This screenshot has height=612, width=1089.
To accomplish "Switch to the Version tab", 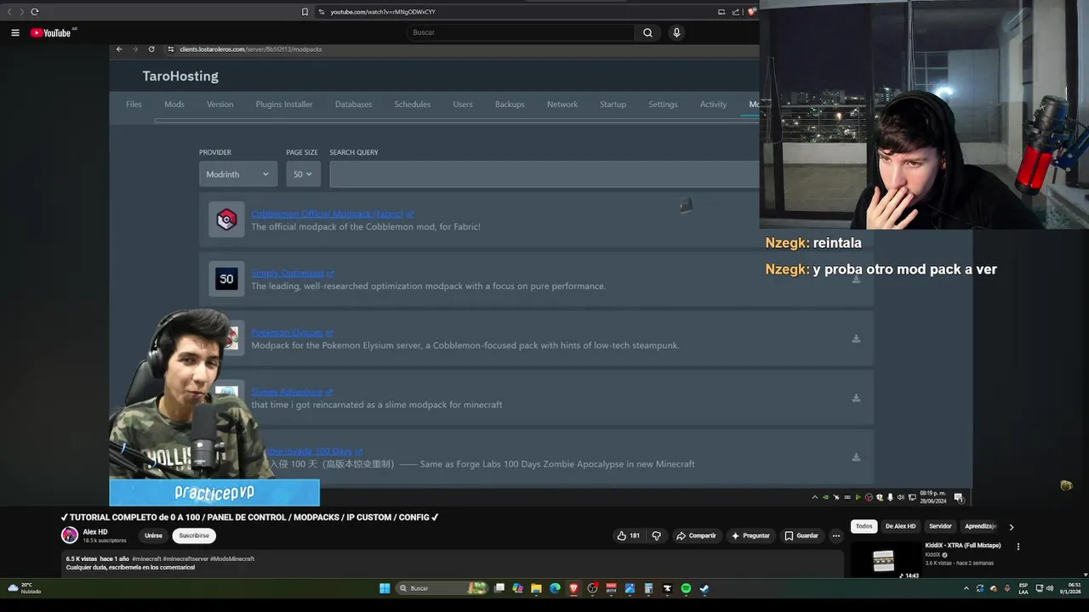I will [x=220, y=105].
